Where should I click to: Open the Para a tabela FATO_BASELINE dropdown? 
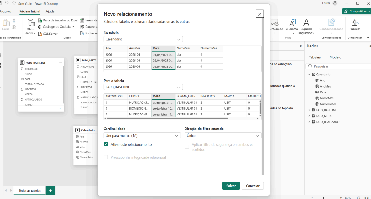[143, 87]
